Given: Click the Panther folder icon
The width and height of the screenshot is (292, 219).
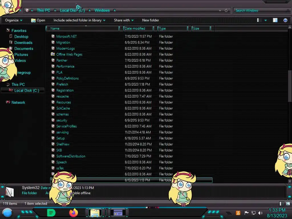Looking at the screenshot, I should coord(53,60).
